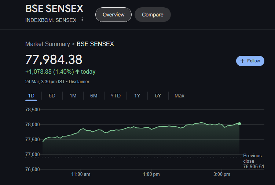The height and width of the screenshot is (185, 275).
Task: Click the 24 Mar, 3:30 pm IST timestamp
Action: point(45,82)
